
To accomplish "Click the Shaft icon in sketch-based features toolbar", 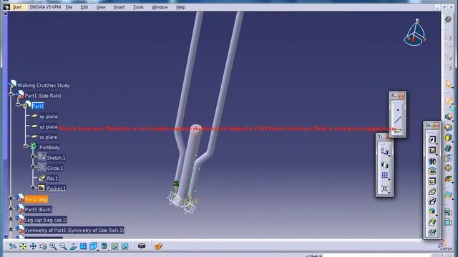I will (432, 161).
